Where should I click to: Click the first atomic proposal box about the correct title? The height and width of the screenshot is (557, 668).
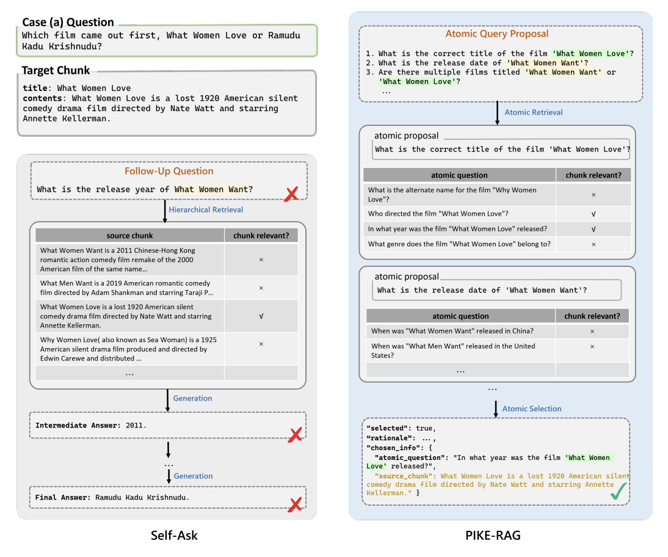(x=501, y=150)
